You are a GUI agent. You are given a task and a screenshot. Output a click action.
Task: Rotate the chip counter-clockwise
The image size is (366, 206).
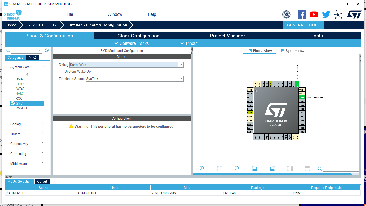click(272, 169)
